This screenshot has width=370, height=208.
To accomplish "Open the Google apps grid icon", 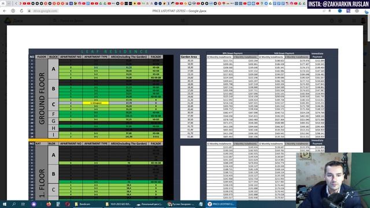I will coord(354,21).
